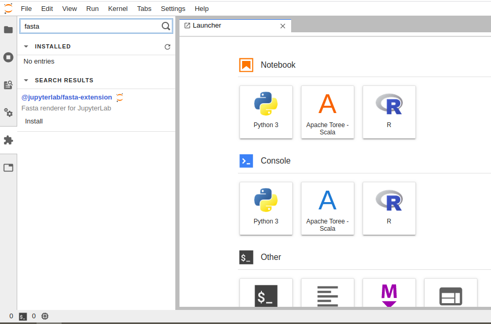The height and width of the screenshot is (324, 491).
Task: Open the View menu
Action: point(69,9)
